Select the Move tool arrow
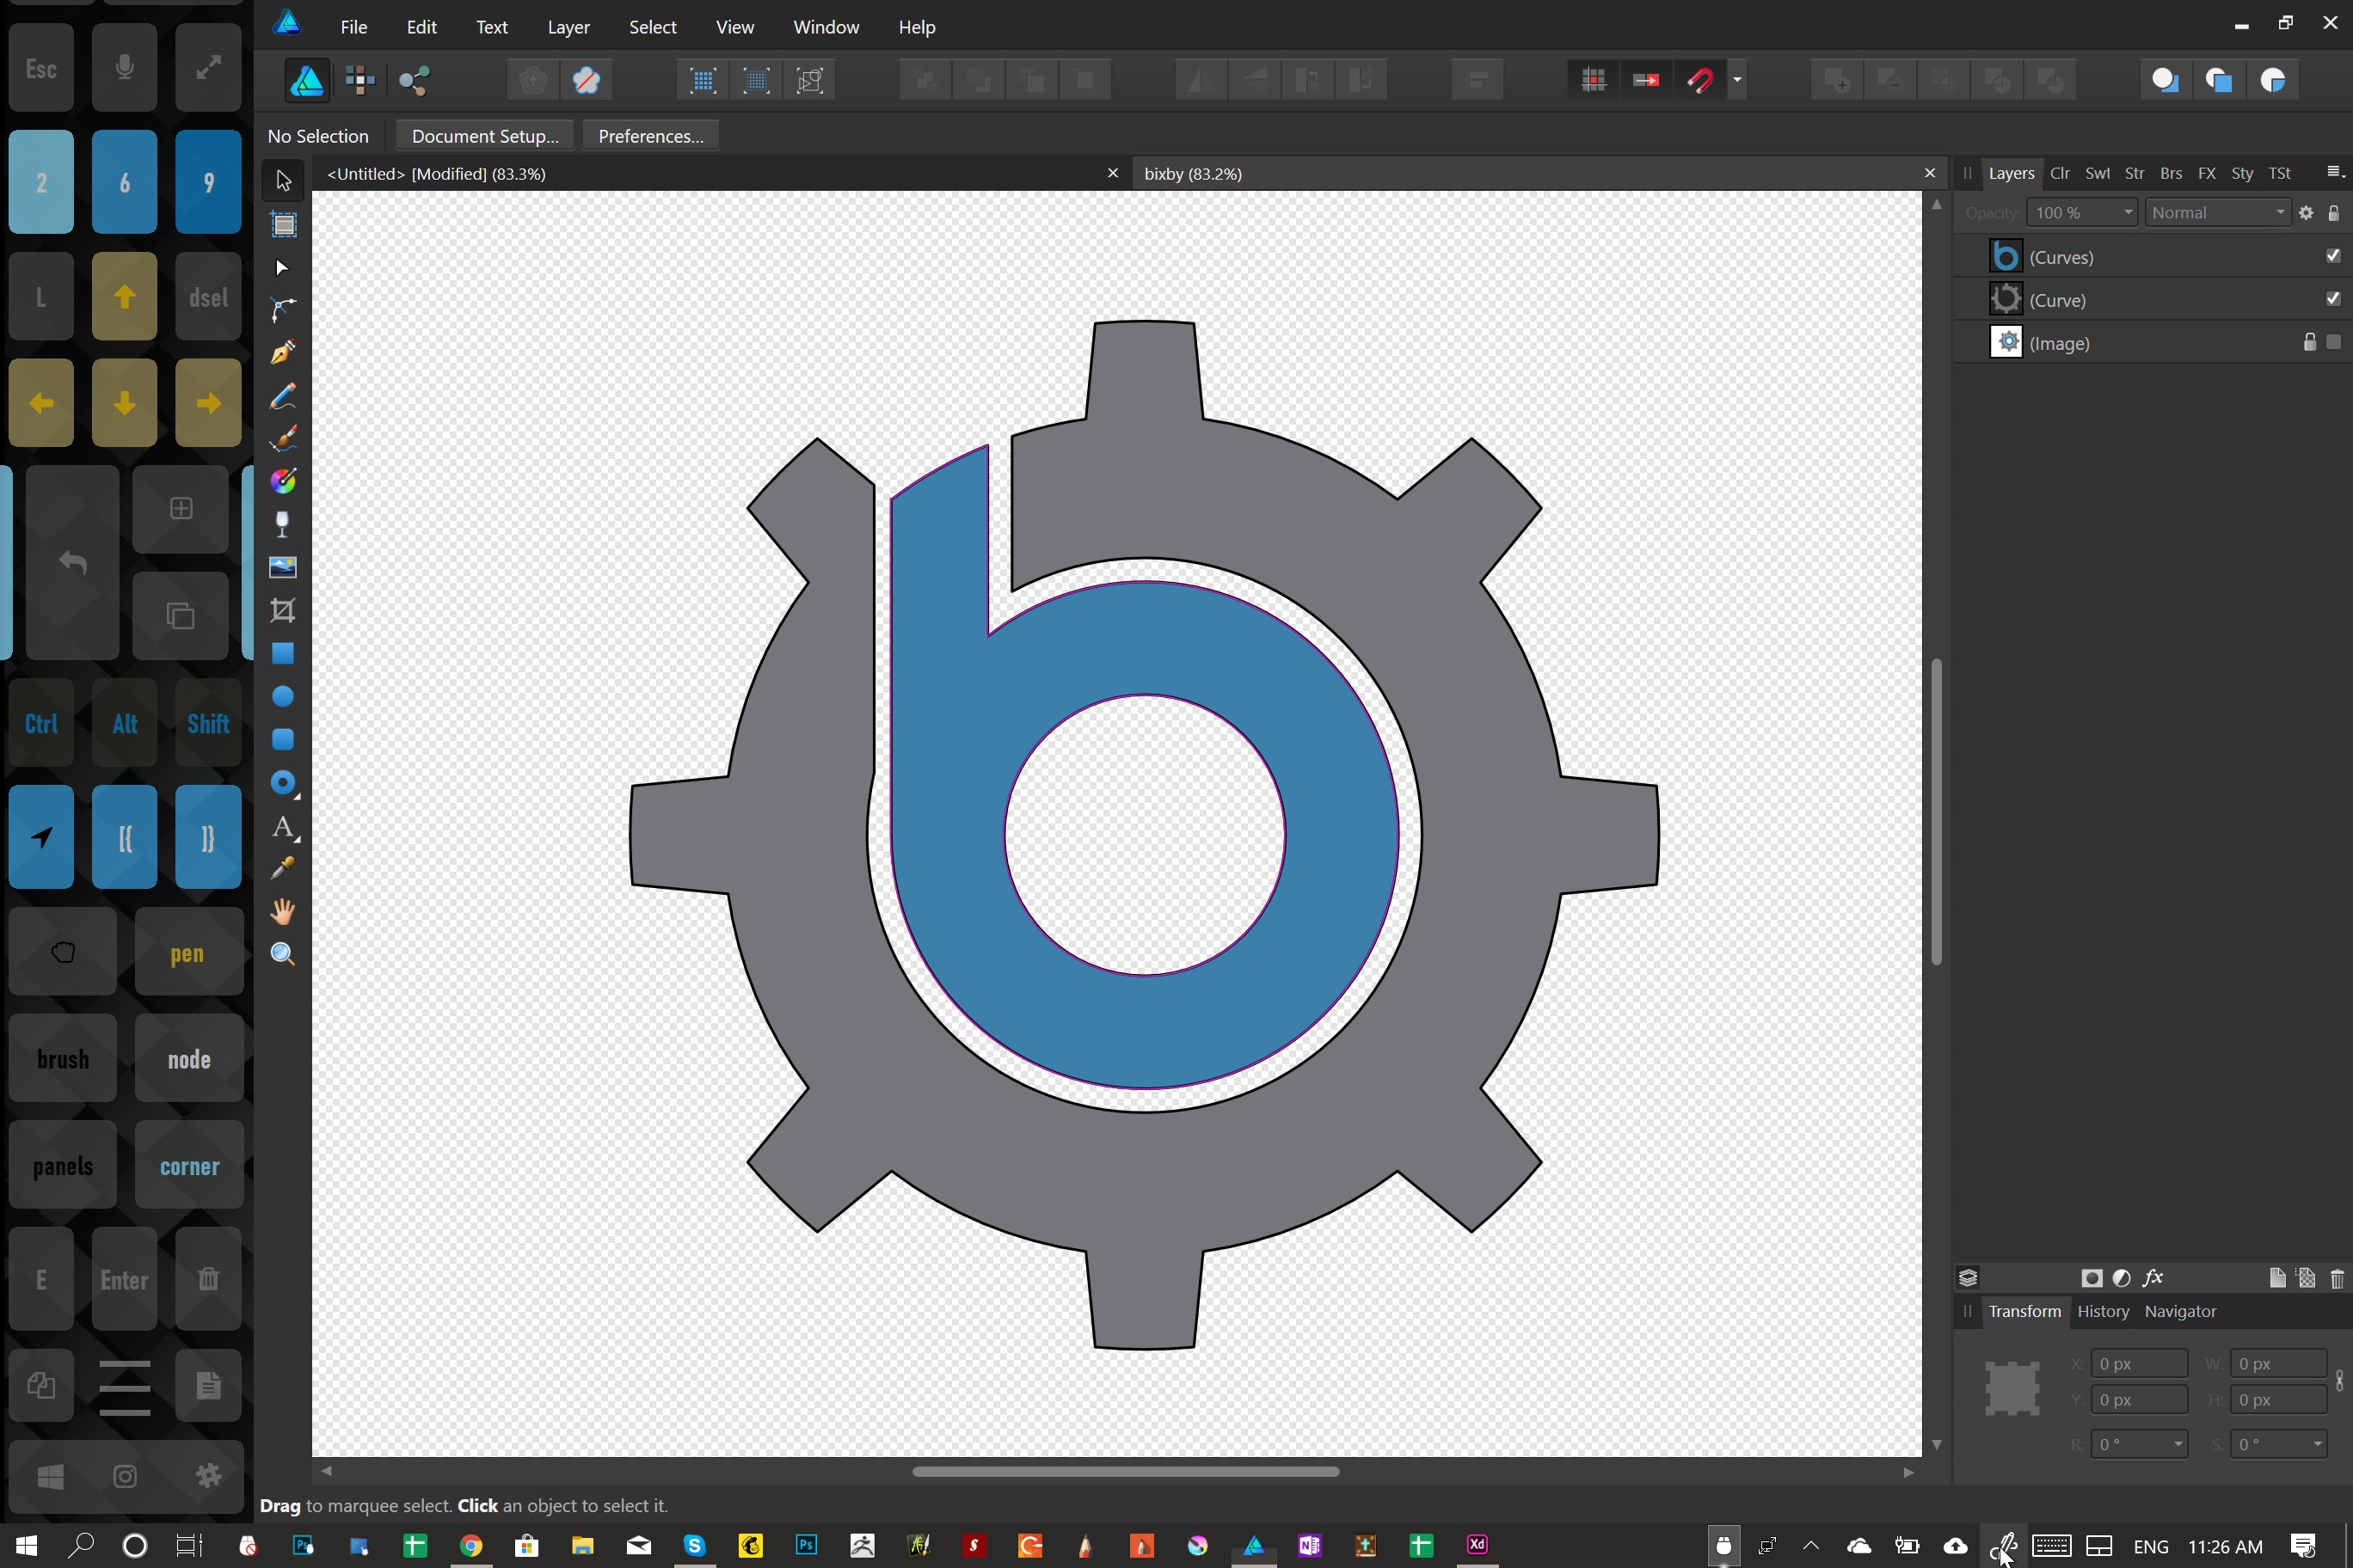The image size is (2353, 1568). 283,181
